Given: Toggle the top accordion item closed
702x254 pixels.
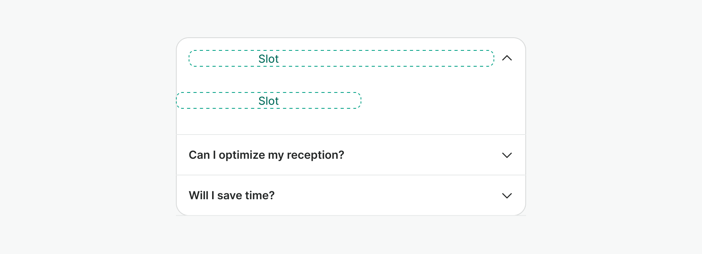Looking at the screenshot, I should pos(507,58).
